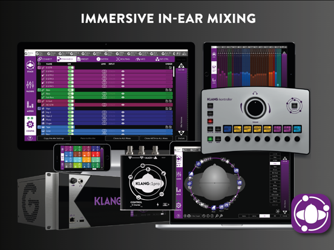
Task: Click stereo link icon on E GTR 4 row
Action: tap(104, 83)
